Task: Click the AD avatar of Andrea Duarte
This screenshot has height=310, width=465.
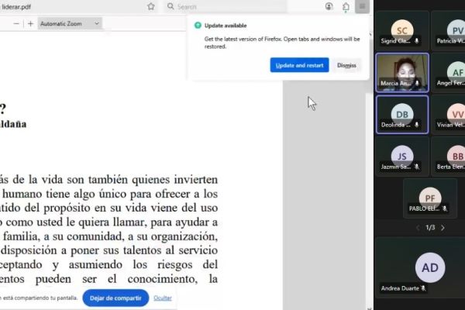Action: coord(429,267)
